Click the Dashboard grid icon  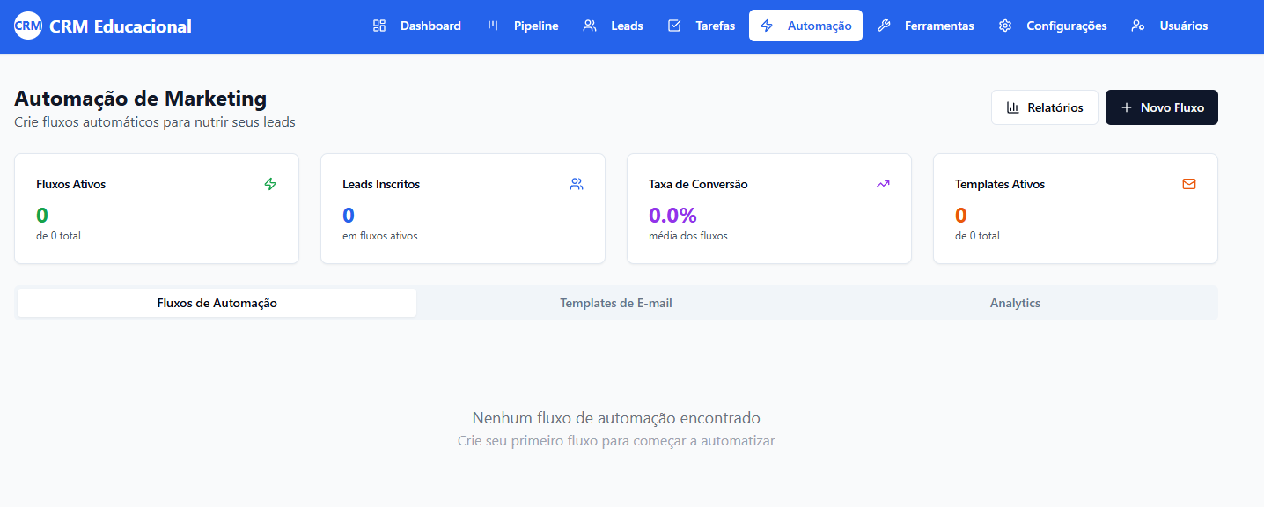[379, 26]
